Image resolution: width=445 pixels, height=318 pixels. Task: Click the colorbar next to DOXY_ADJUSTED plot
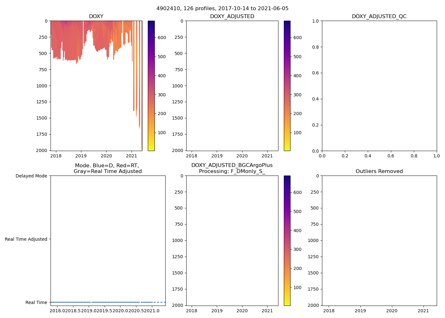tap(287, 86)
